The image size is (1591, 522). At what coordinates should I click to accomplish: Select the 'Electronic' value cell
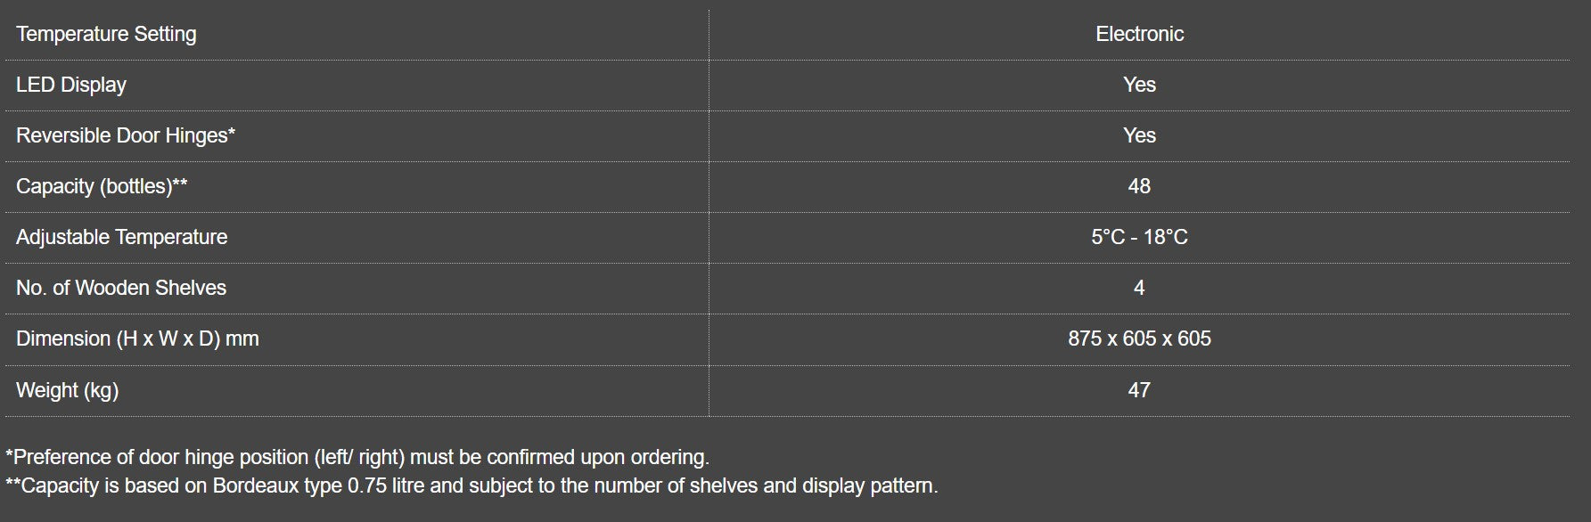1139,34
